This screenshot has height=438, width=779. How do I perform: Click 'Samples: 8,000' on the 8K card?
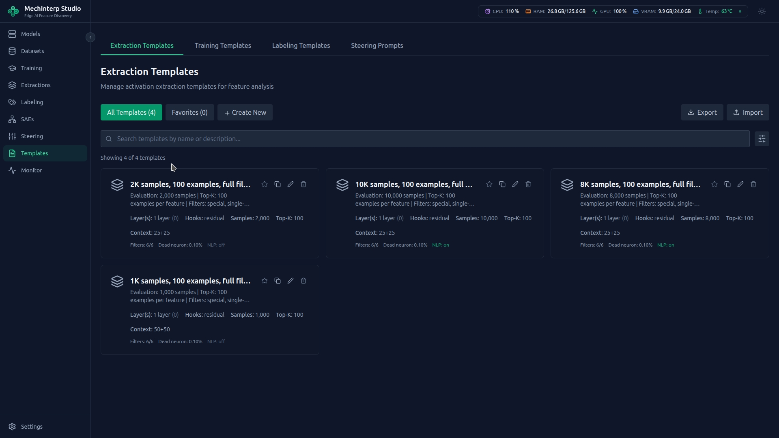click(x=700, y=218)
